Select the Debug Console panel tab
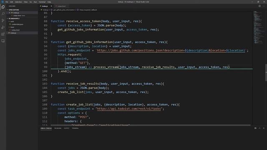Screen dimensions: 267x150 tap(46, 128)
